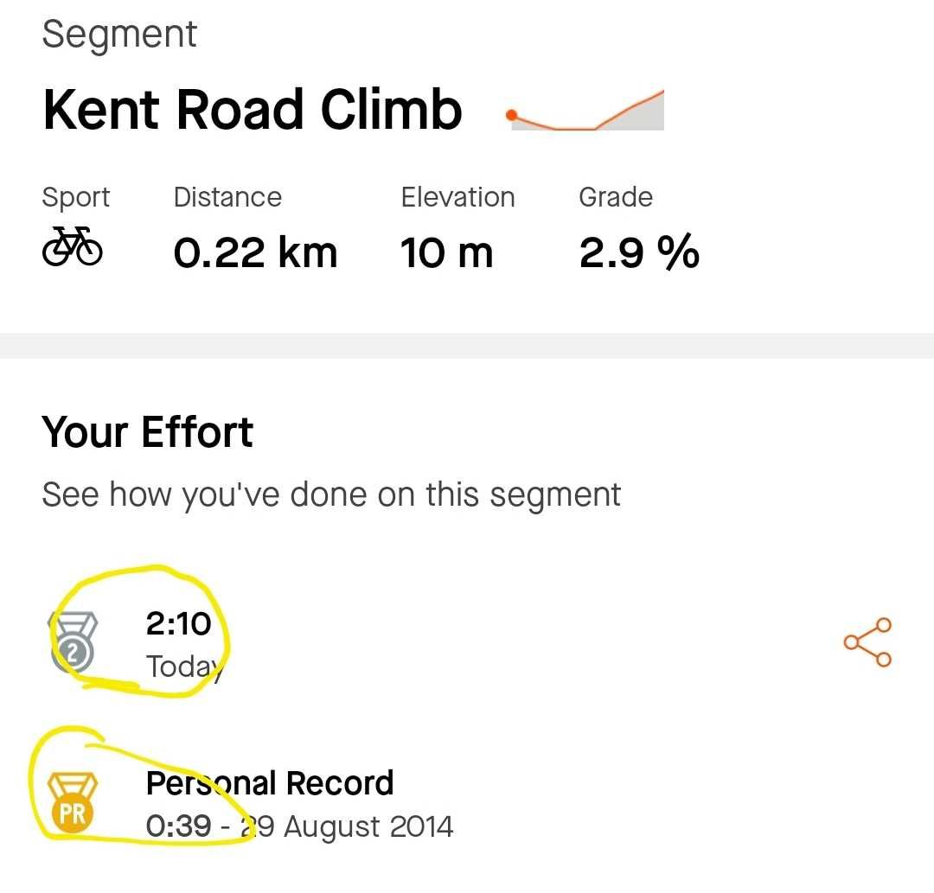Open the Kent Road Climb segment title
The width and height of the screenshot is (934, 893).
pyautogui.click(x=253, y=110)
